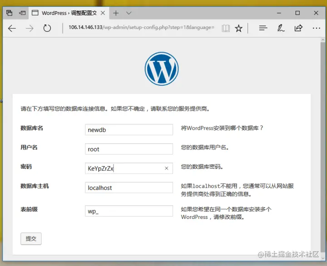327x266 pixels.
Task: Open a new tab with plus button
Action: (x=116, y=13)
